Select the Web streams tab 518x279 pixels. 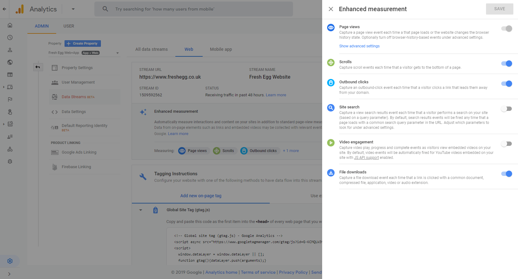(x=189, y=49)
